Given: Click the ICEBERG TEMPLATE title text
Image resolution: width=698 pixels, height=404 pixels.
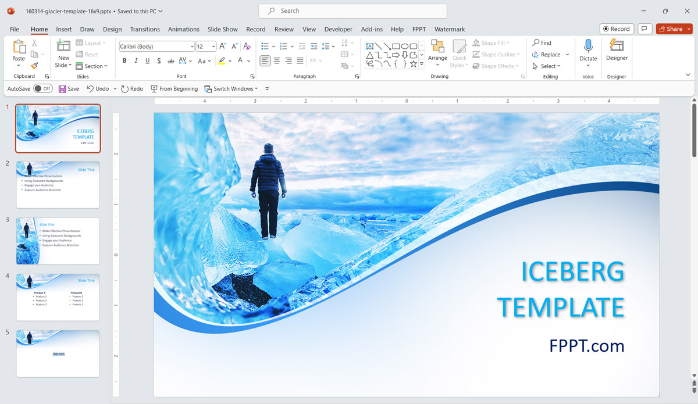Looking at the screenshot, I should tap(561, 289).
